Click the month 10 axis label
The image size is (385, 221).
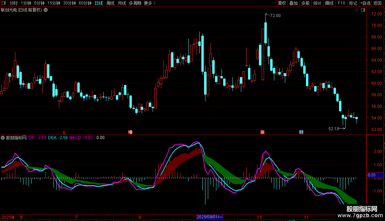tap(260, 217)
